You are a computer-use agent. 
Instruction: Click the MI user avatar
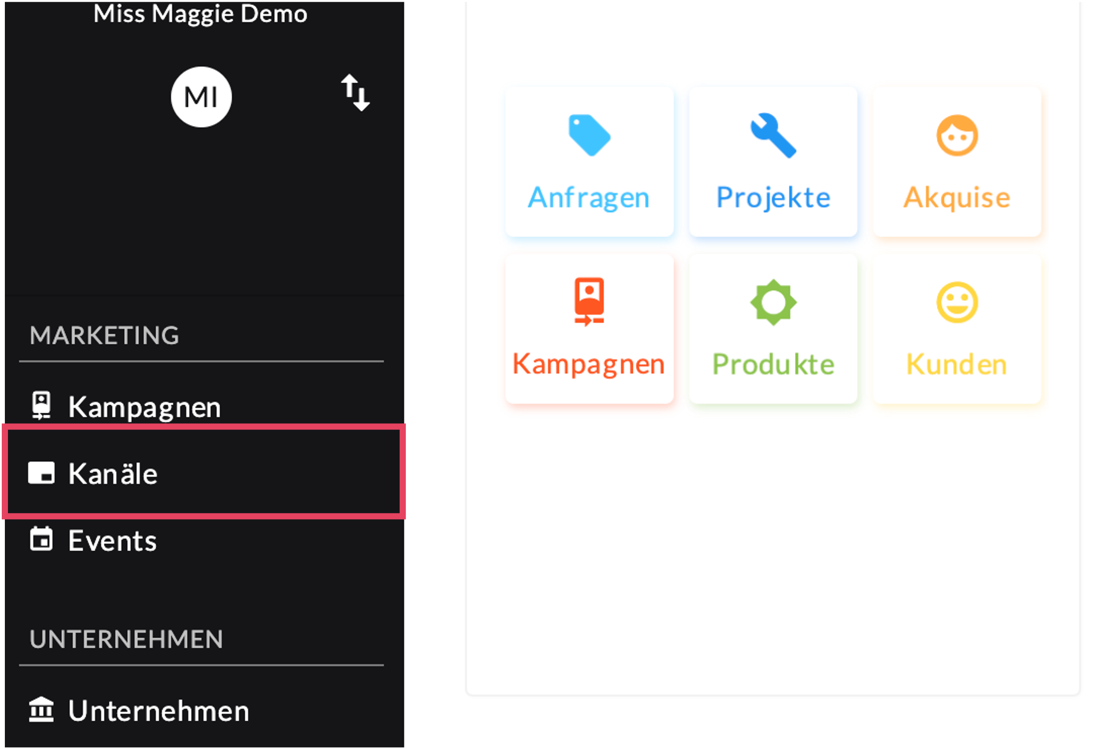(201, 97)
